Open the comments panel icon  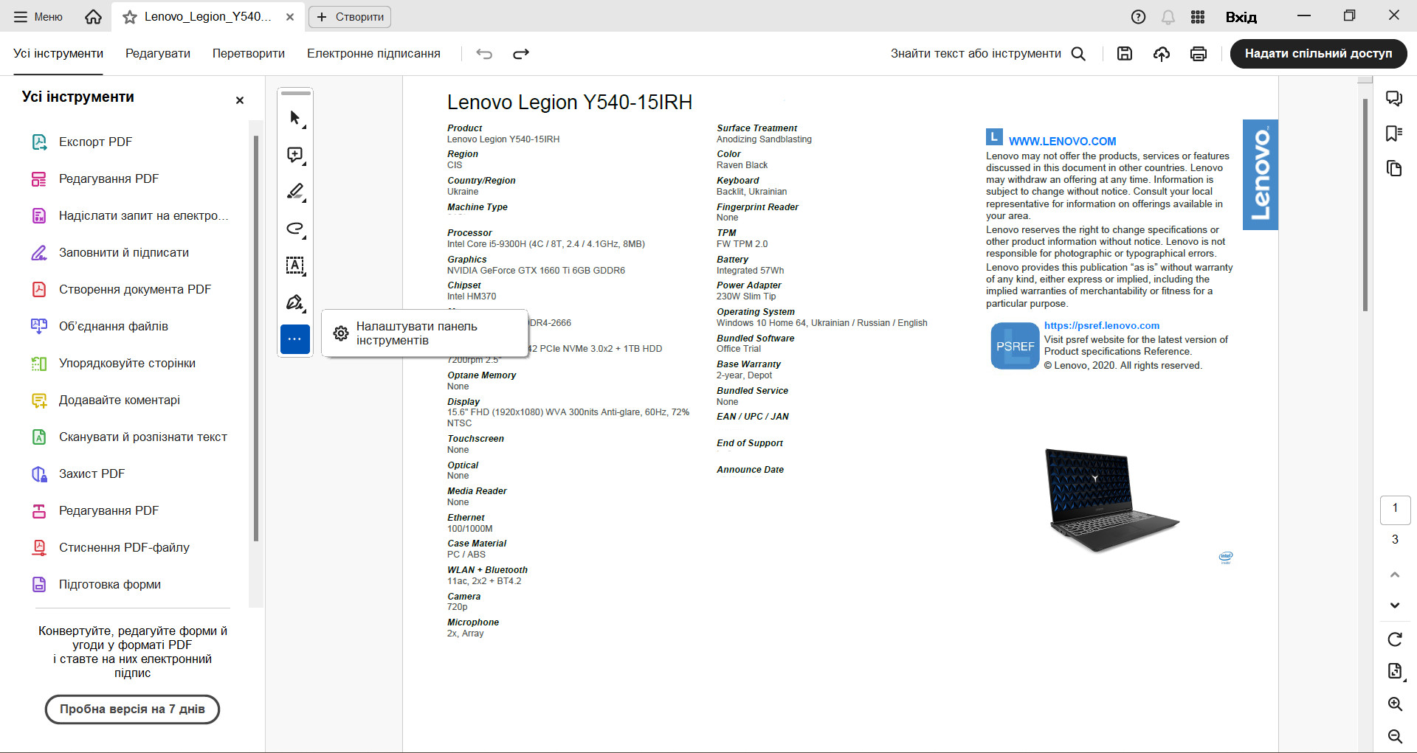[x=1394, y=99]
